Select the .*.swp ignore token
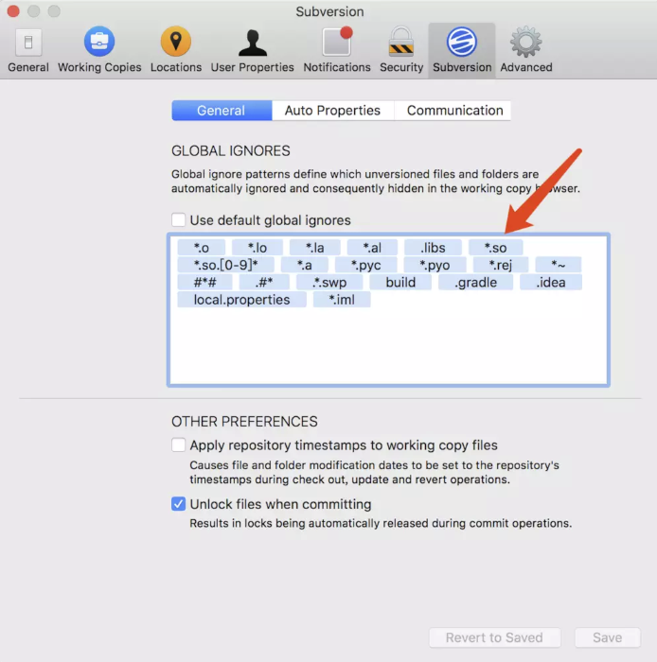 (329, 282)
